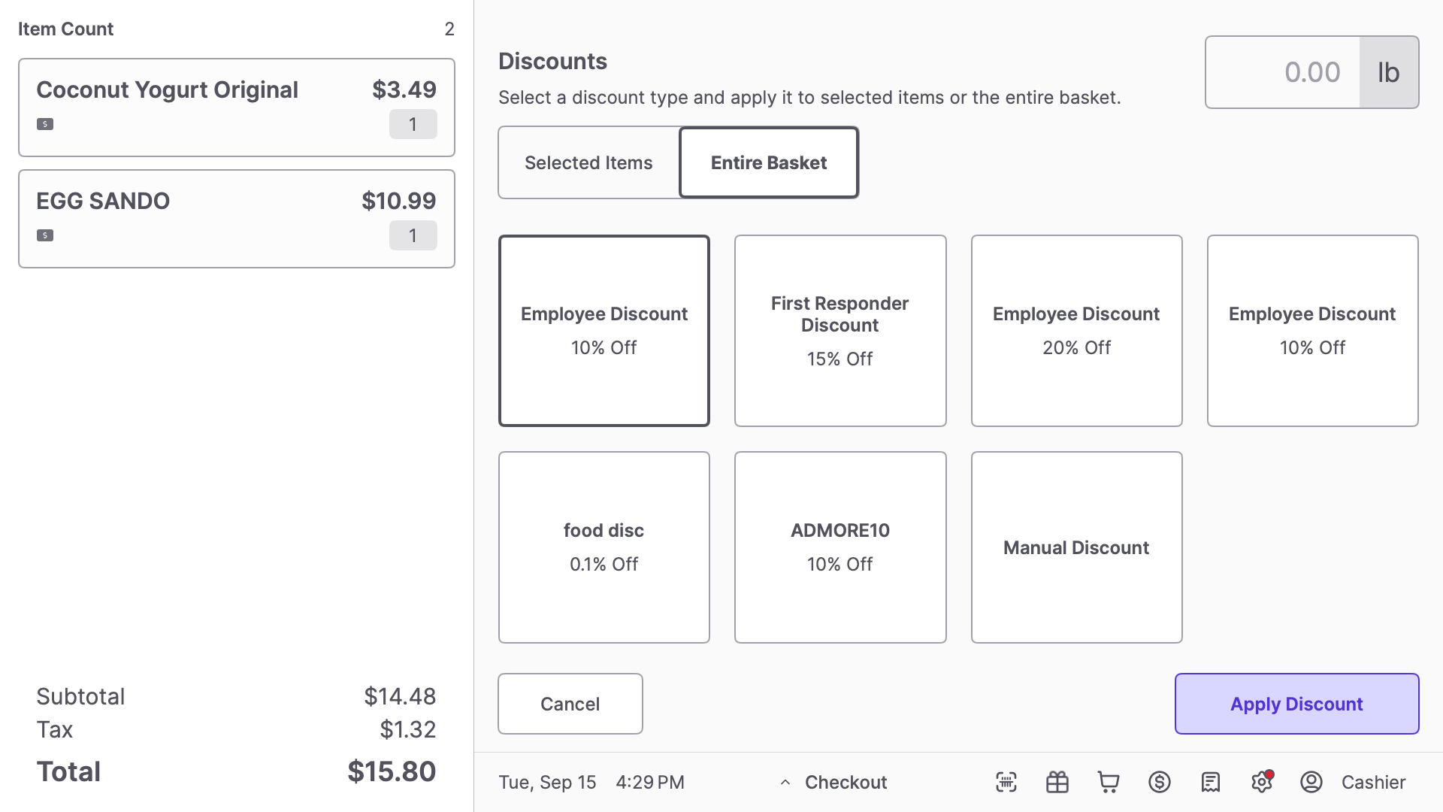This screenshot has width=1443, height=812.
Task: Expand the Checkout chevron arrow
Action: click(785, 782)
